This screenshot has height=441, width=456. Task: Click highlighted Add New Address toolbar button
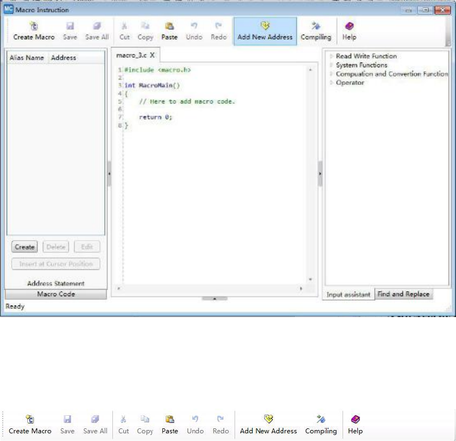tap(265, 31)
